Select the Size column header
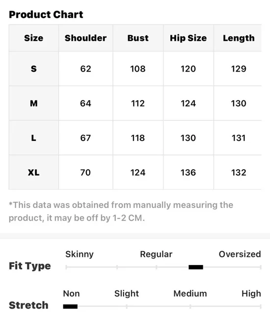 [34, 38]
